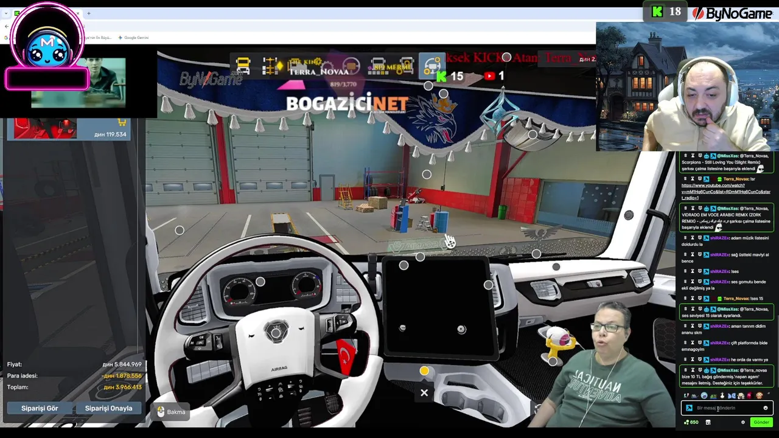This screenshot has height=438, width=779.
Task: Select the steering wheel interior category icon
Action: pos(351,66)
